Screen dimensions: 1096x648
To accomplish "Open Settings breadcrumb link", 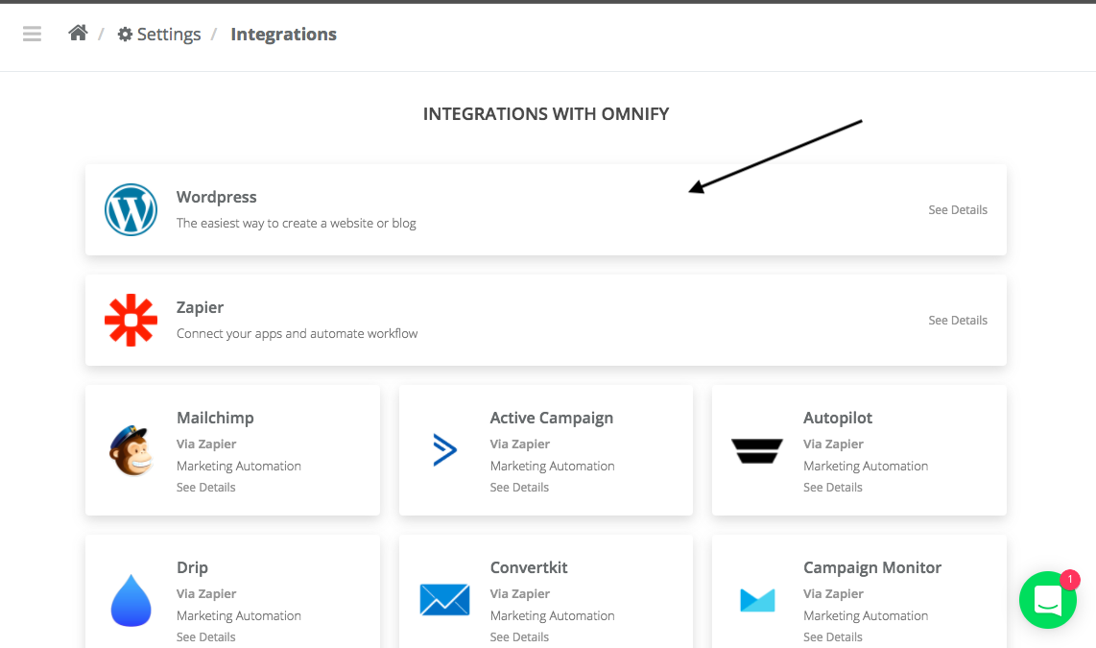I will (169, 35).
